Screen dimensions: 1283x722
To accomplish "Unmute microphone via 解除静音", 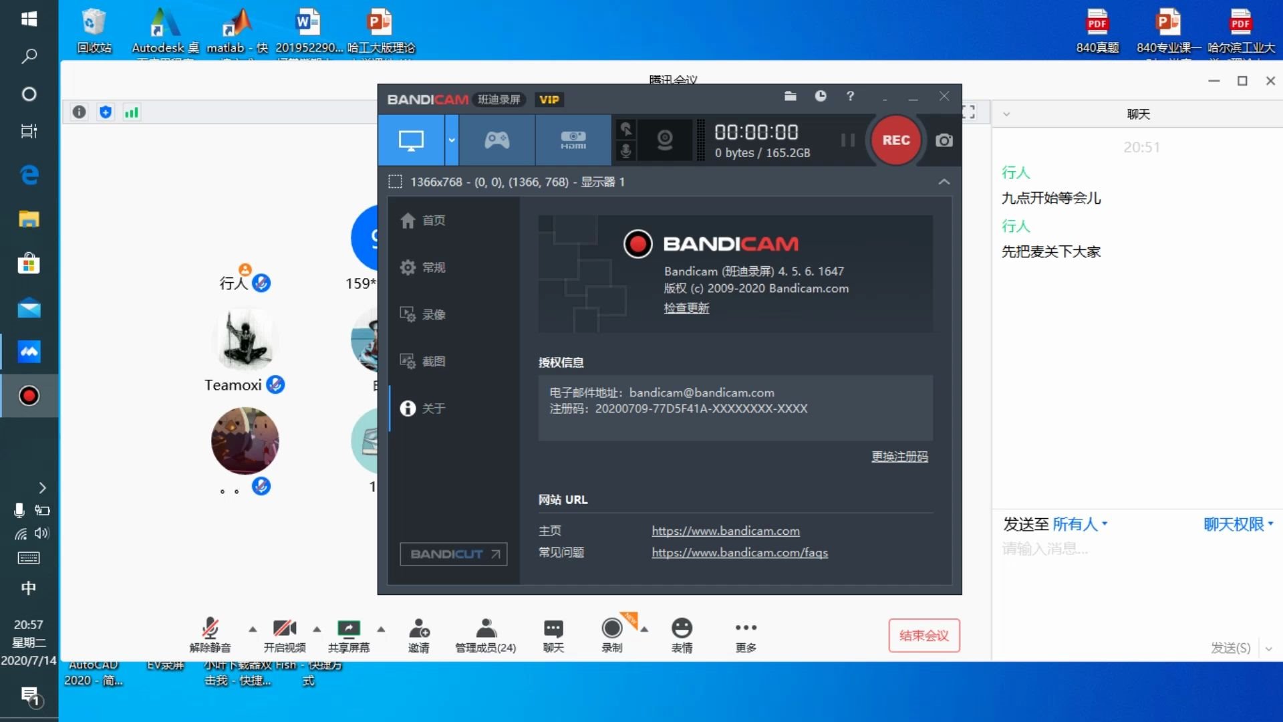I will tap(210, 634).
